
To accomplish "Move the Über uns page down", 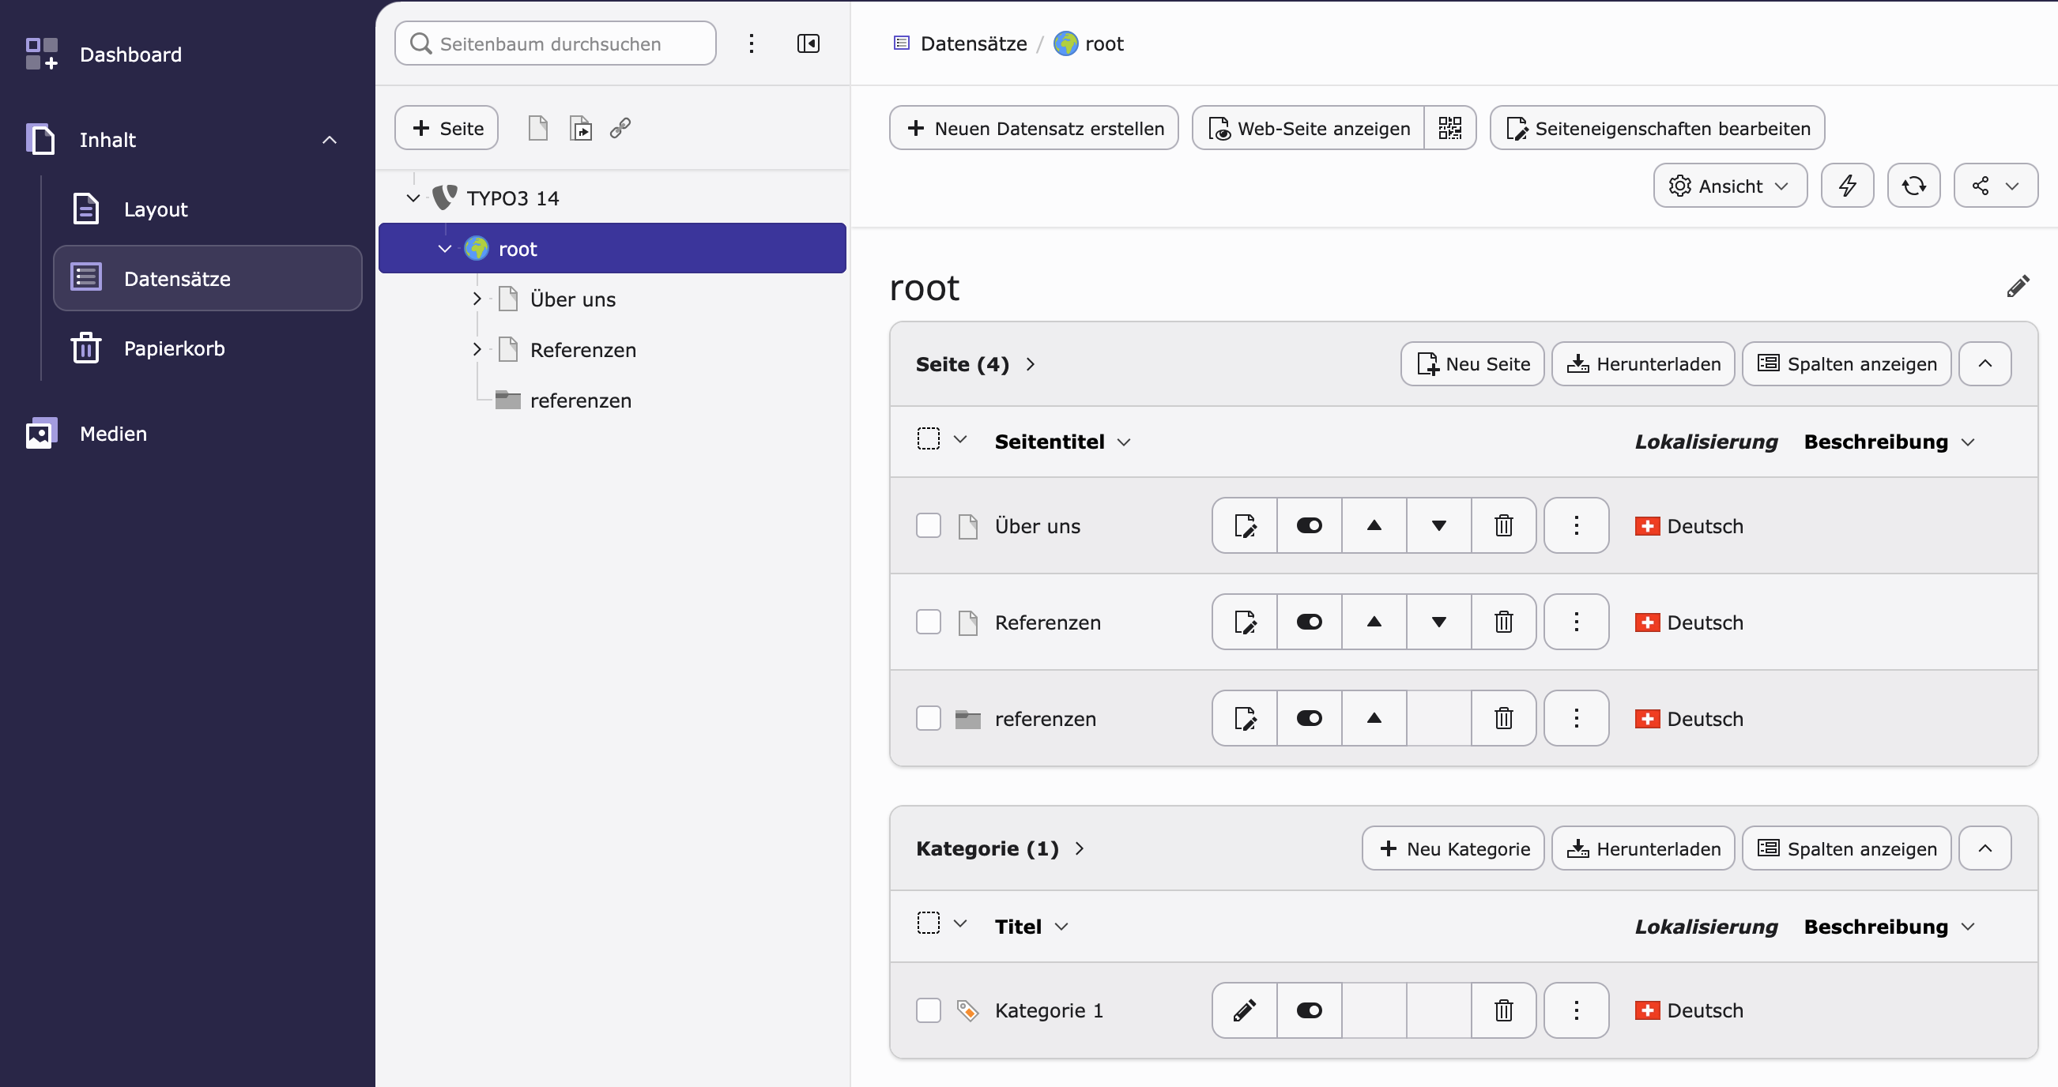I will point(1439,525).
